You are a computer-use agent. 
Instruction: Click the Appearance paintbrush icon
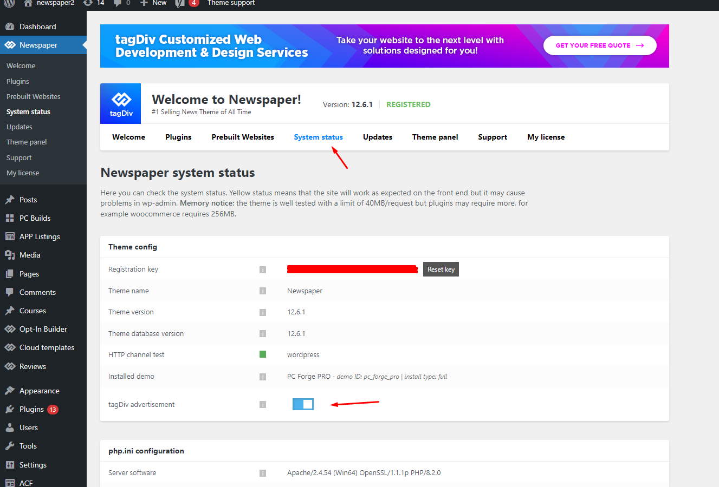10,391
